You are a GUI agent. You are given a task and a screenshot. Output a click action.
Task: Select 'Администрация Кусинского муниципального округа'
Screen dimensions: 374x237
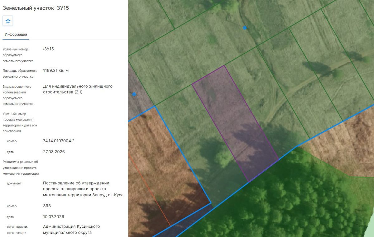(71, 230)
